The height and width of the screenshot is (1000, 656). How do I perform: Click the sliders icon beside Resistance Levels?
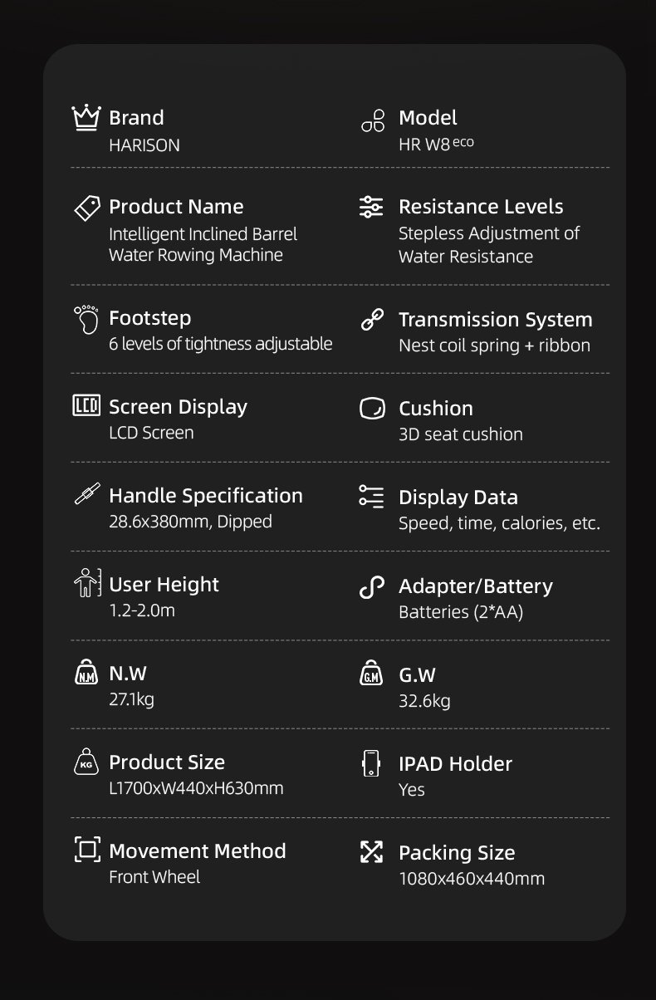pyautogui.click(x=371, y=207)
